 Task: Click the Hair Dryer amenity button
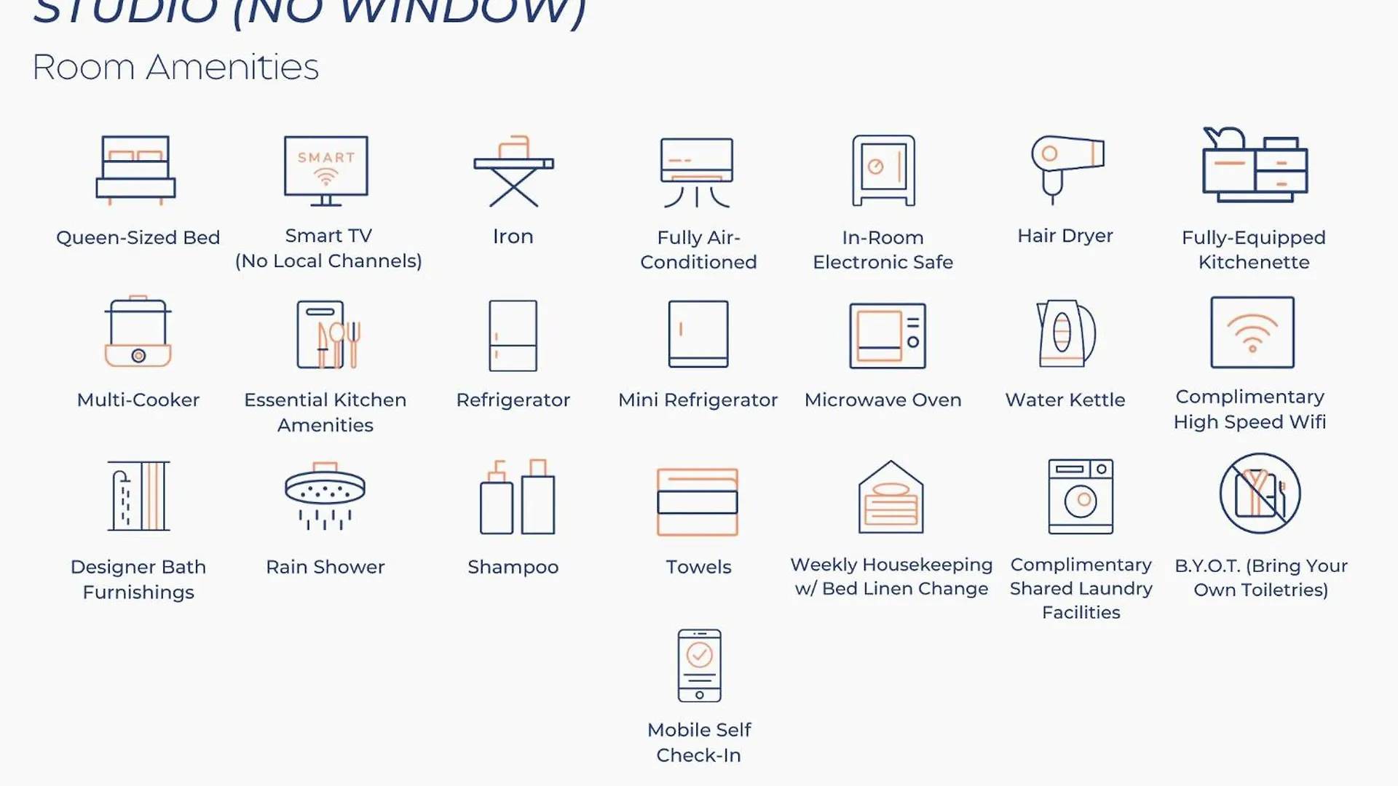coord(1065,192)
